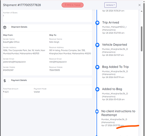Screen dimensions: 145x136
Task: Click the RTO In Transit status badge
Action: pos(72,5)
